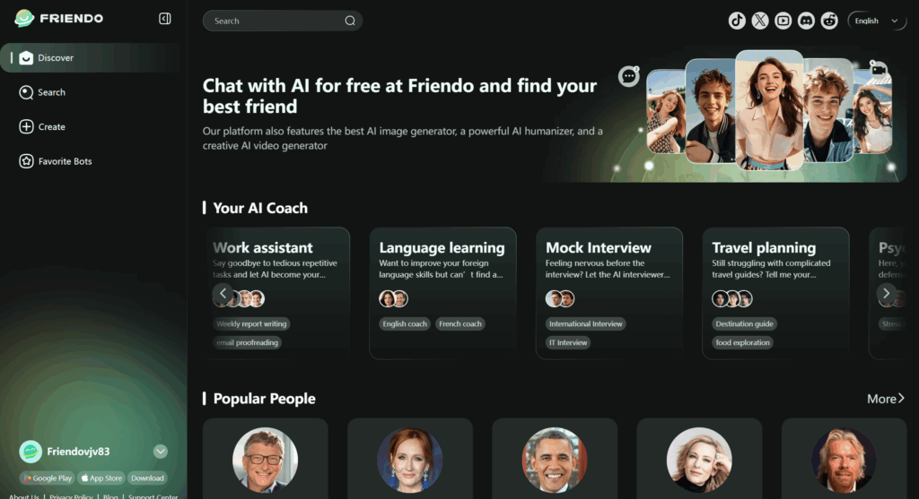Viewport: 919px width, 499px height.
Task: Click More beside Popular People
Action: pos(886,399)
